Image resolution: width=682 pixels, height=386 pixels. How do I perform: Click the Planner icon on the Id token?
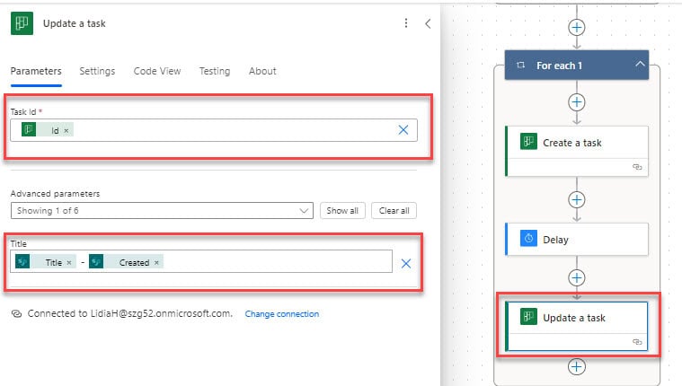pyautogui.click(x=29, y=129)
